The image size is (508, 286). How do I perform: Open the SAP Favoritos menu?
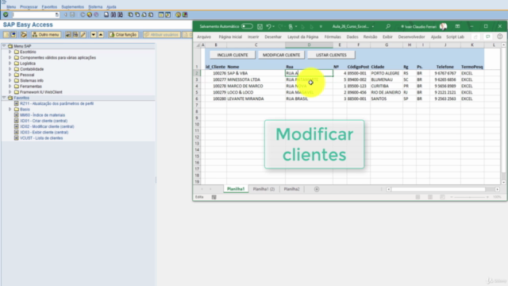pos(49,7)
